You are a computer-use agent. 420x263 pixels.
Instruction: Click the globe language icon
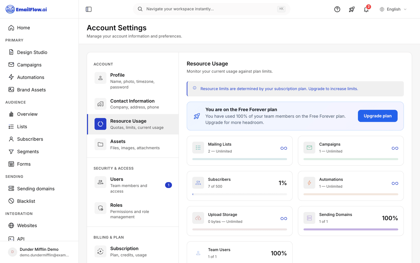382,9
